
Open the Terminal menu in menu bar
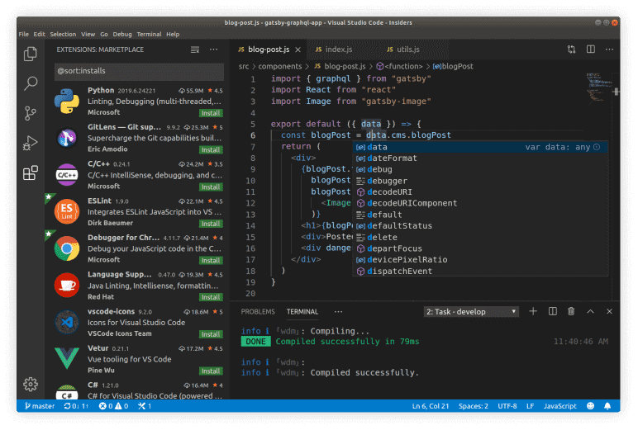[149, 35]
